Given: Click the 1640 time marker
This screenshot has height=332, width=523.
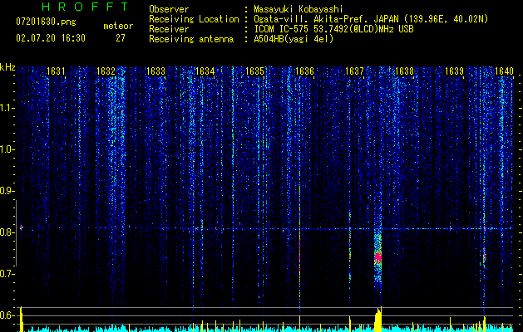Looking at the screenshot, I should 504,71.
